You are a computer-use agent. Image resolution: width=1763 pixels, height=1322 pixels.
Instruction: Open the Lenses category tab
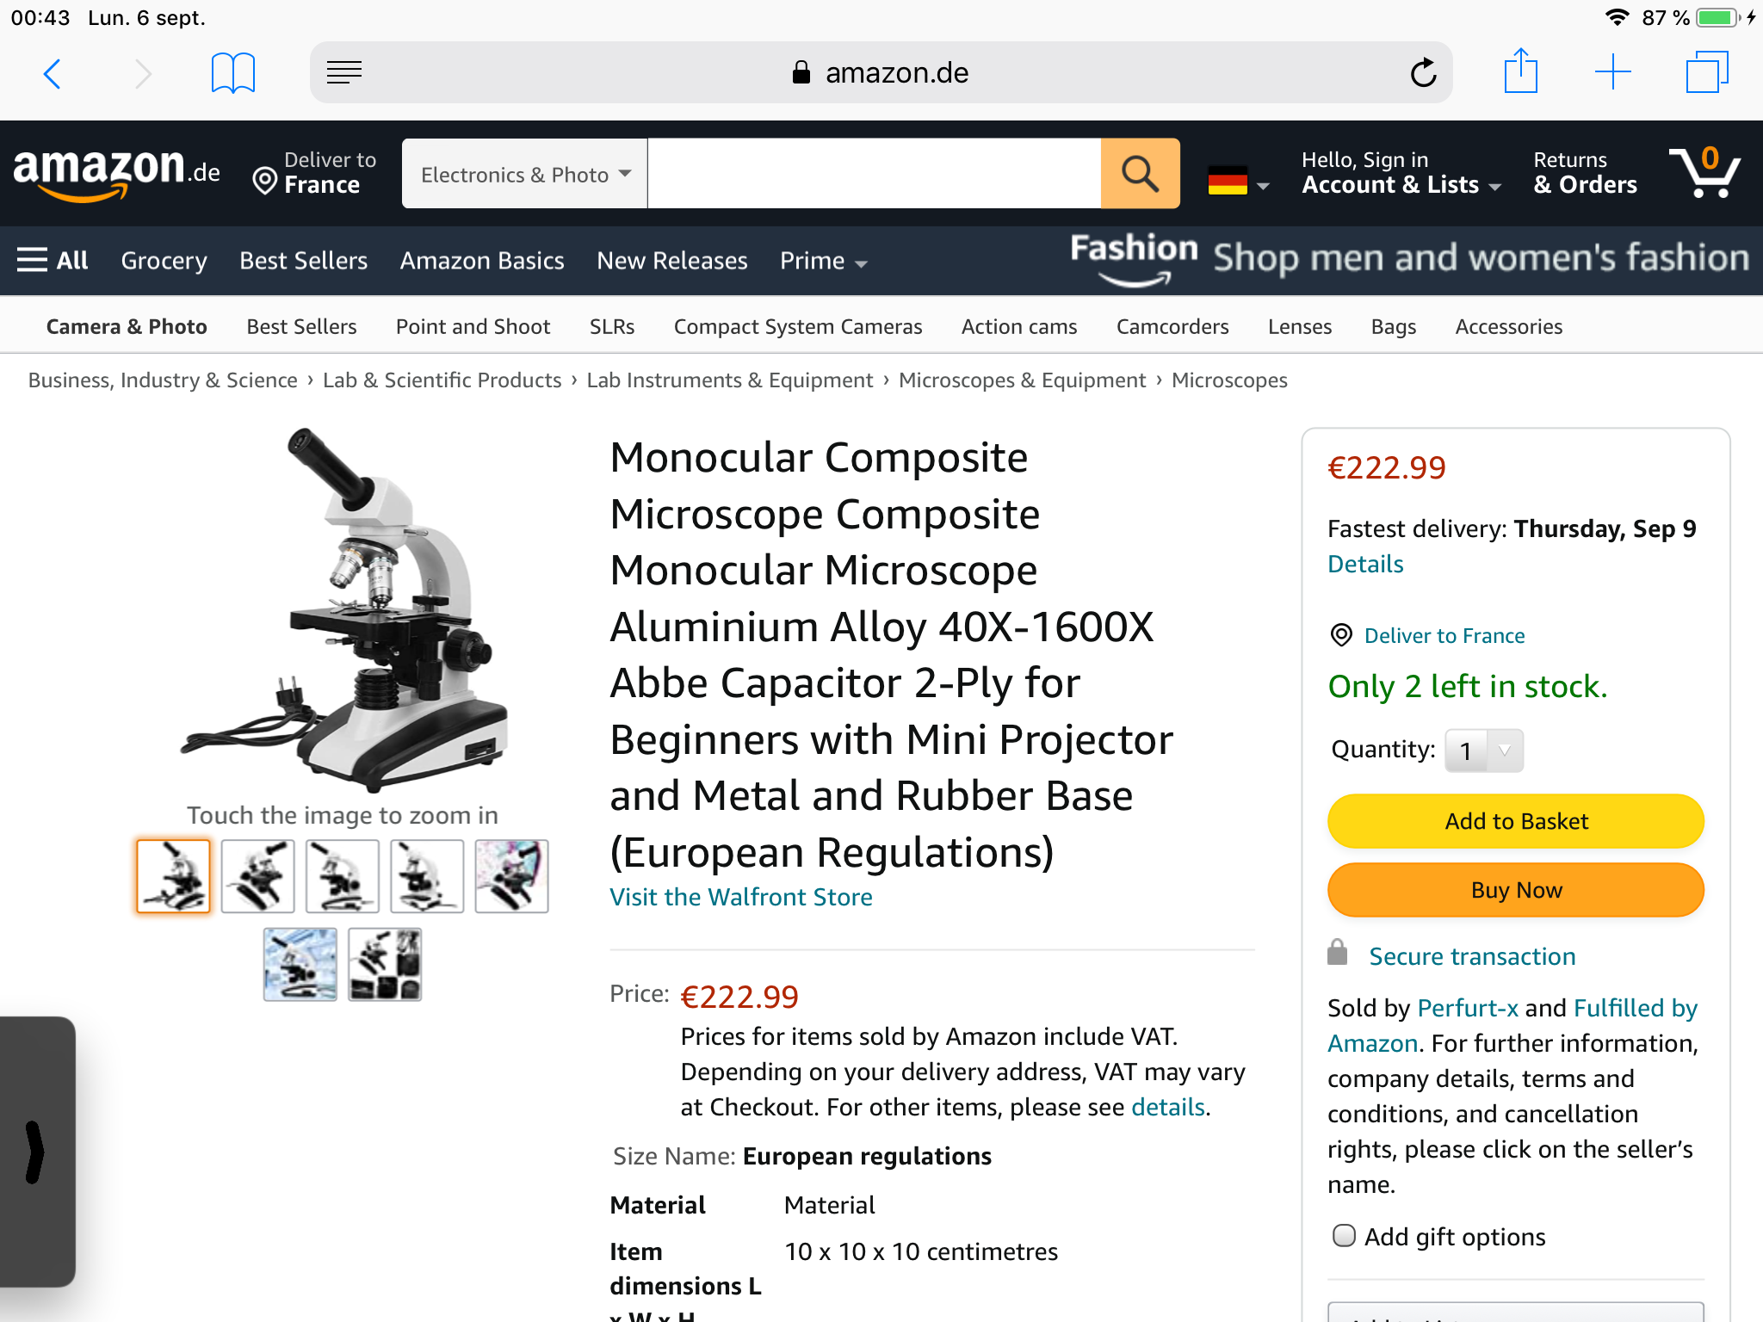tap(1299, 327)
